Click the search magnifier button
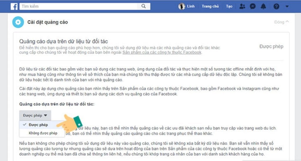 click(x=143, y=6)
